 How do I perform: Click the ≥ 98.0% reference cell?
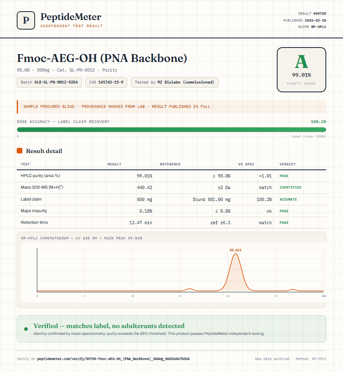point(221,176)
